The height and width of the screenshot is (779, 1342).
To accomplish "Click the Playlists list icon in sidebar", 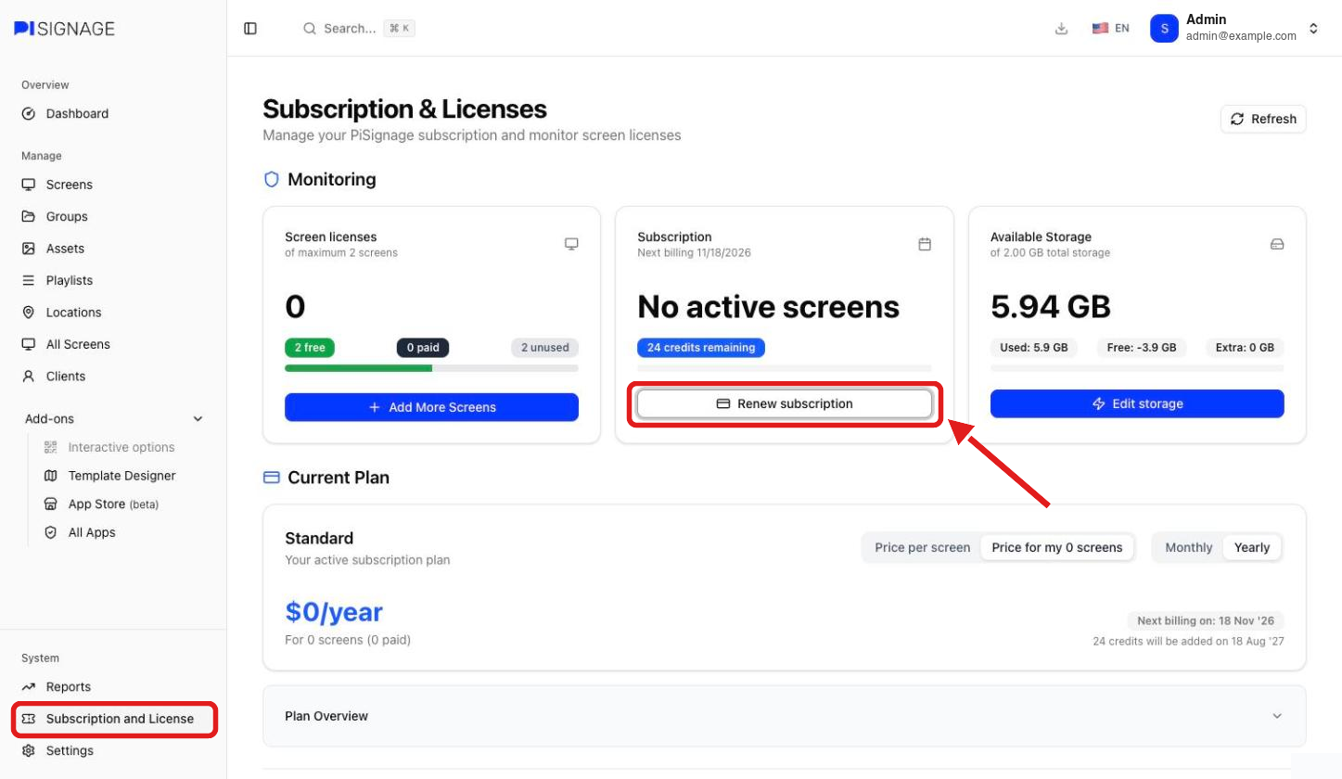I will [x=29, y=280].
